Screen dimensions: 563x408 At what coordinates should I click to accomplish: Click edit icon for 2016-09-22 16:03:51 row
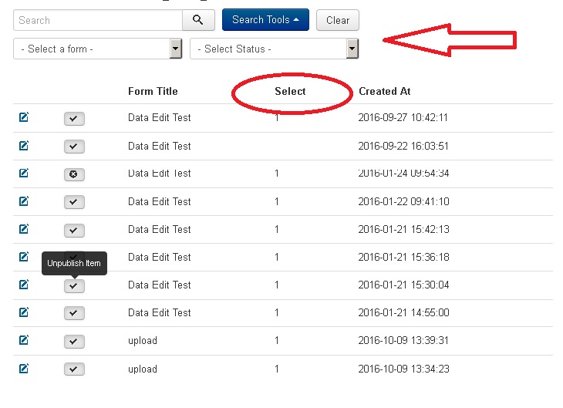click(x=24, y=146)
